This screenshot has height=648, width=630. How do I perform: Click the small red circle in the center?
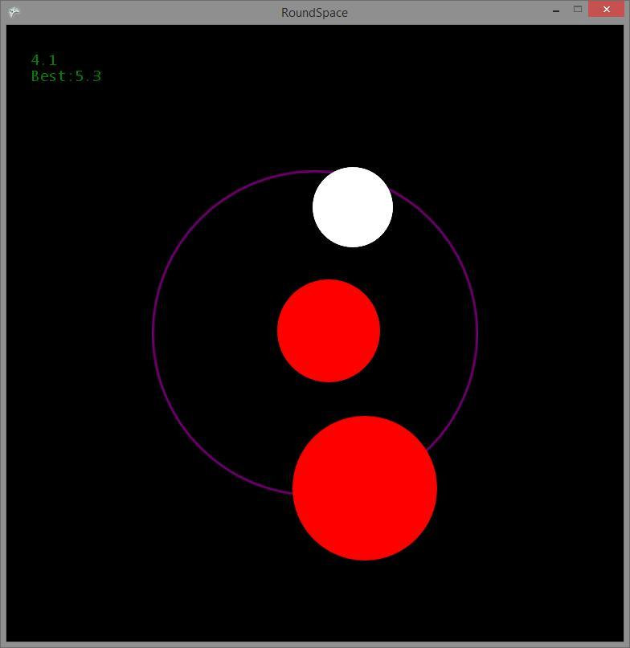pyautogui.click(x=329, y=331)
